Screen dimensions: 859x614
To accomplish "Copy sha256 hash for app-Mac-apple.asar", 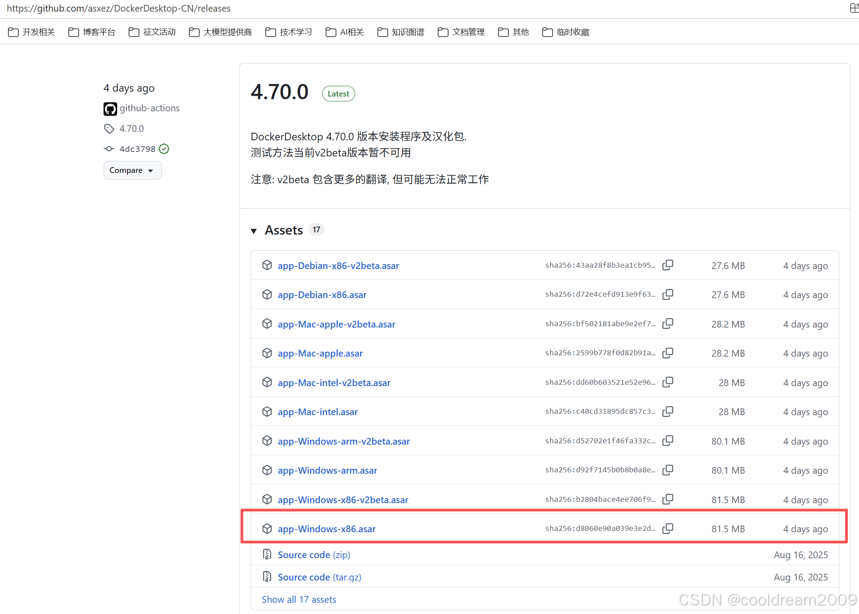I will [668, 353].
